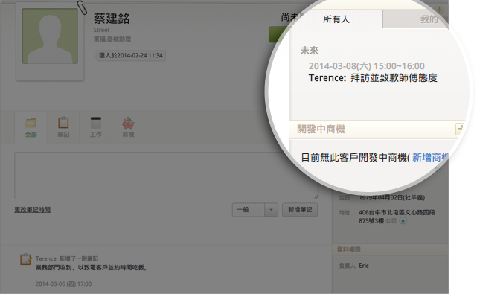Open the 工作 calendar tab
This screenshot has width=477, height=294.
click(96, 127)
